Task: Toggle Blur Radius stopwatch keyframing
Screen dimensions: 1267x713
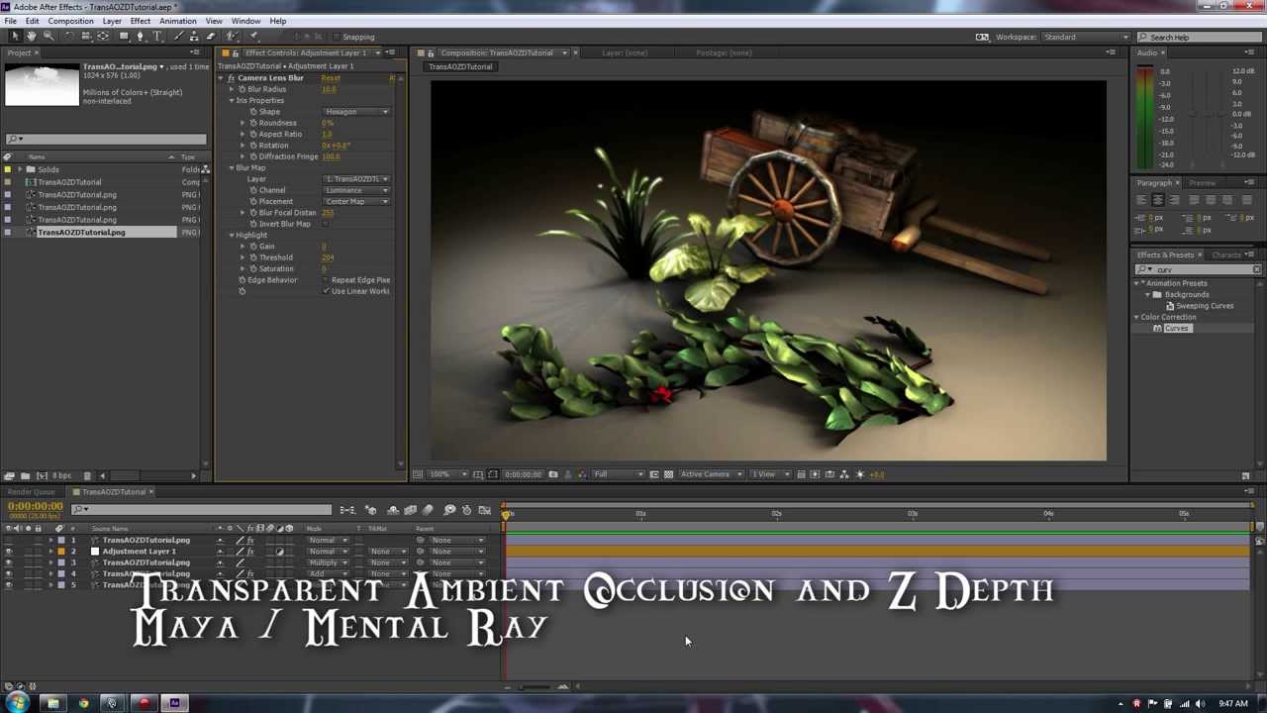Action: 242,89
